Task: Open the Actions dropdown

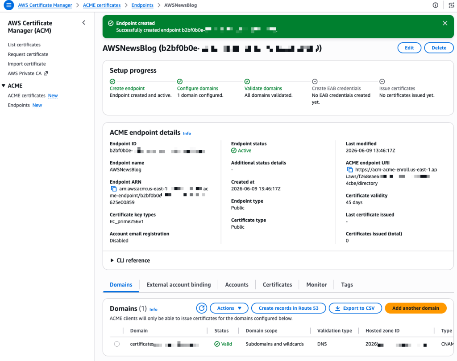Action: [229, 308]
